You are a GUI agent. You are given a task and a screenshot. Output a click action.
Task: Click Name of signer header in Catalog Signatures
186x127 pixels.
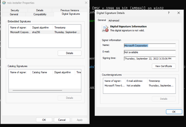tap(20, 72)
